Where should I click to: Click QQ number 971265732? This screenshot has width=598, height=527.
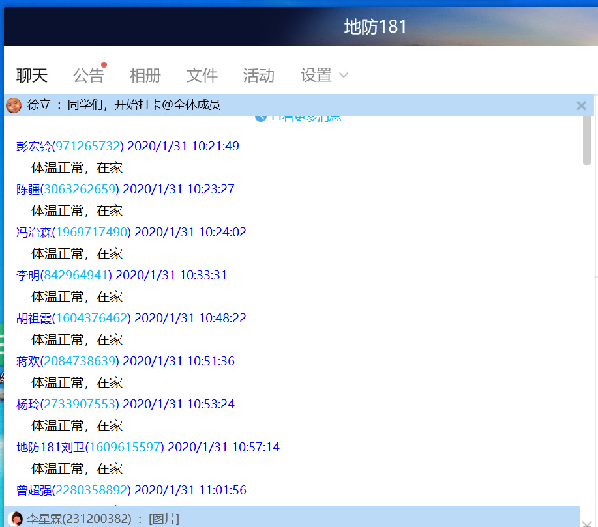(x=88, y=147)
